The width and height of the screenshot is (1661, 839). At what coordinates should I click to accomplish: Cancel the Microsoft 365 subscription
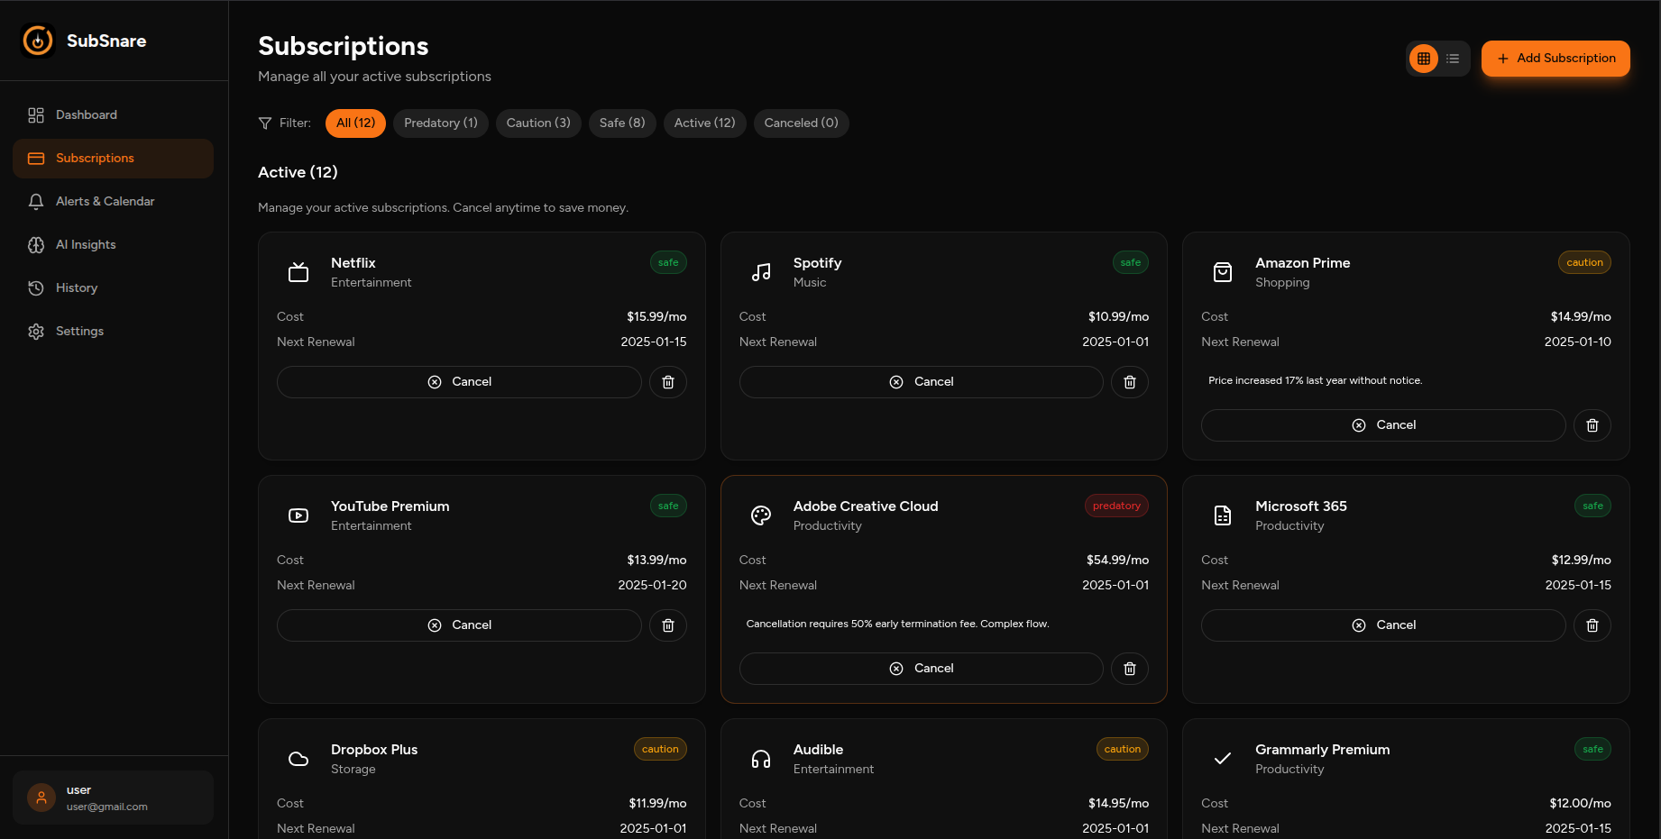coord(1383,625)
